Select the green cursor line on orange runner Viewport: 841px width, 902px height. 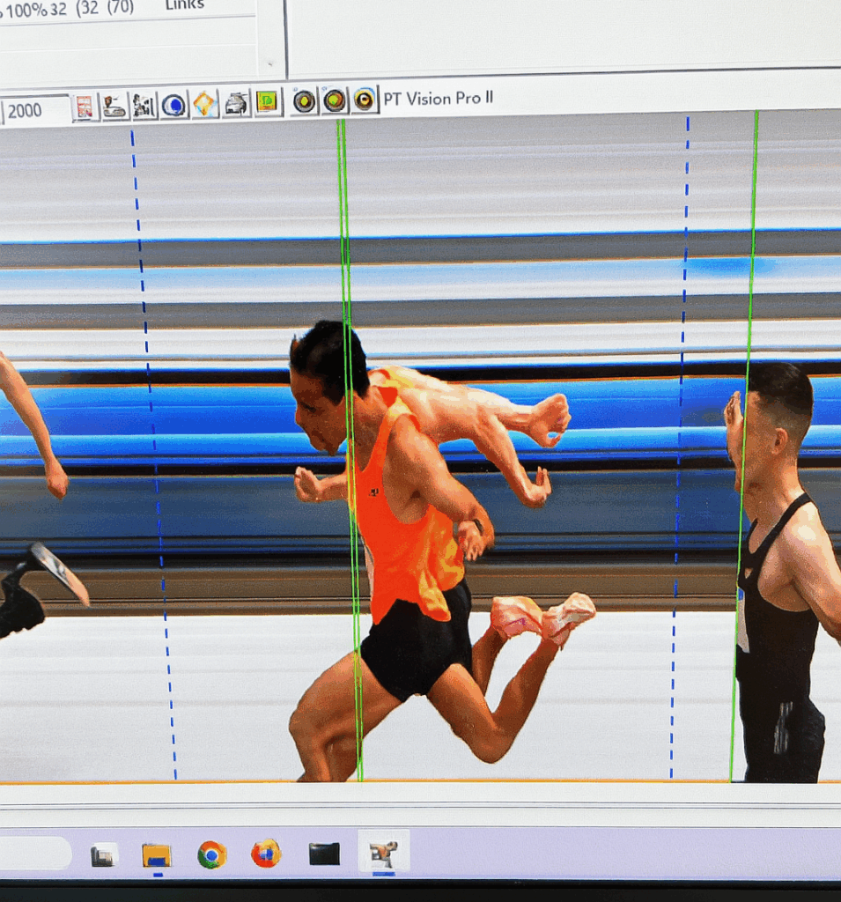[350, 448]
